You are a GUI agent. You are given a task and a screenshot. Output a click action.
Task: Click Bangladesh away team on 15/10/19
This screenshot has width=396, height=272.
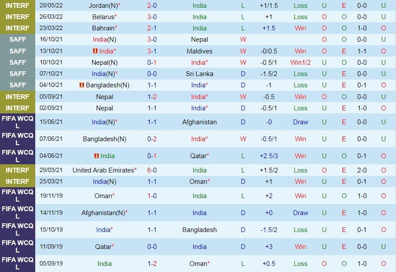click(x=199, y=230)
